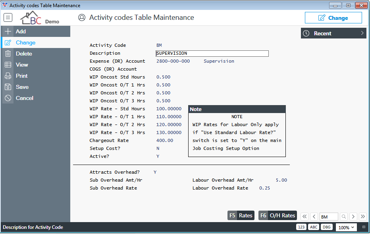Click WIP Rate O/T 3 value 130.00000

[x=169, y=133]
